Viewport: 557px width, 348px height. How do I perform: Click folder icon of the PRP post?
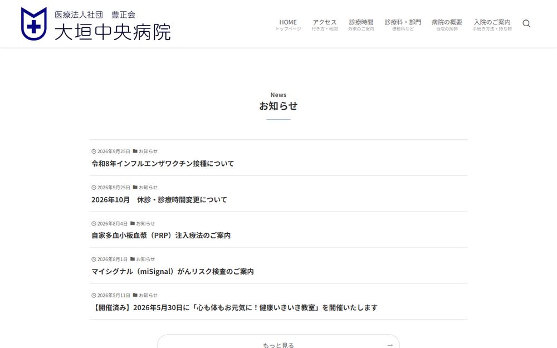[133, 223]
